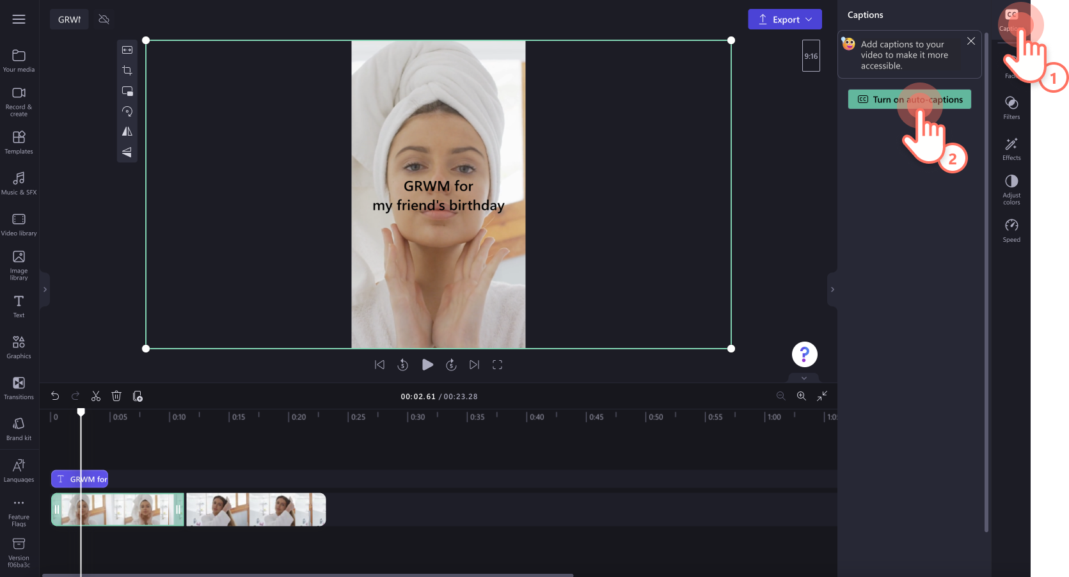Image resolution: width=1069 pixels, height=577 pixels.
Task: Split clip with the scissors tool
Action: (96, 396)
